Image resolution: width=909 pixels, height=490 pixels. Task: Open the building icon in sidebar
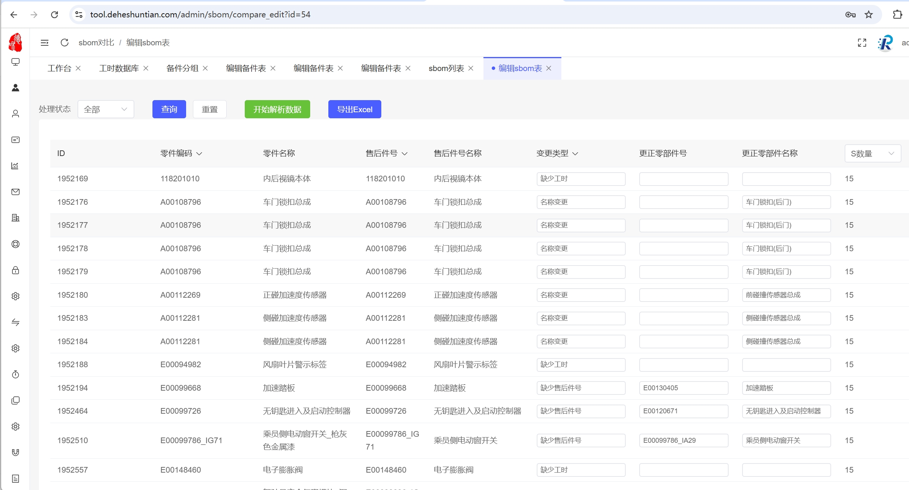[16, 218]
